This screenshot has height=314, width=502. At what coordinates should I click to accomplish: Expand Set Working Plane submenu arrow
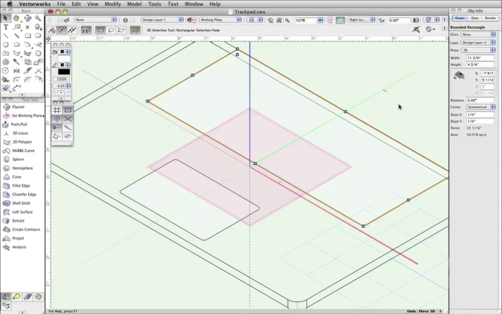(x=43, y=116)
